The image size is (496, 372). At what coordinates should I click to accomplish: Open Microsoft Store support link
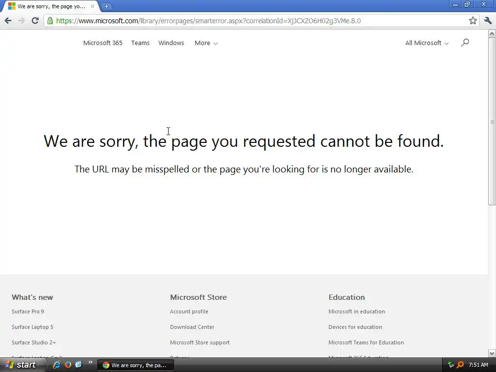click(200, 342)
